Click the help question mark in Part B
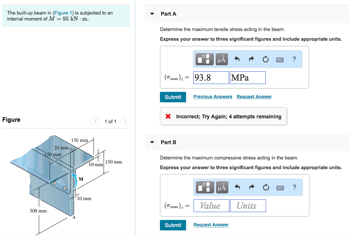 (294, 187)
